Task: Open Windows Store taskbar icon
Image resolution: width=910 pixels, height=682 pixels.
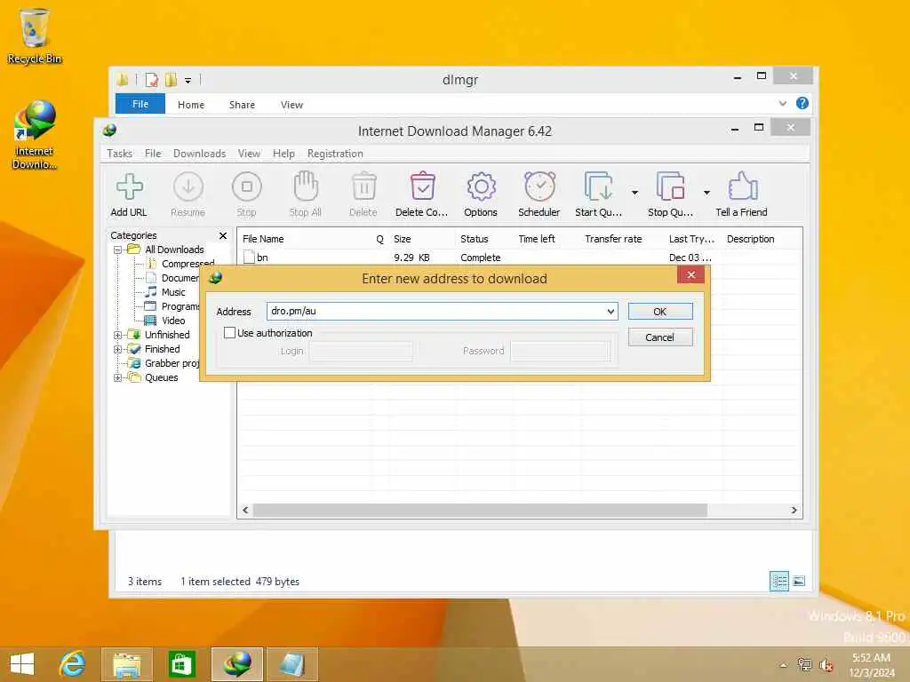Action: [181, 664]
